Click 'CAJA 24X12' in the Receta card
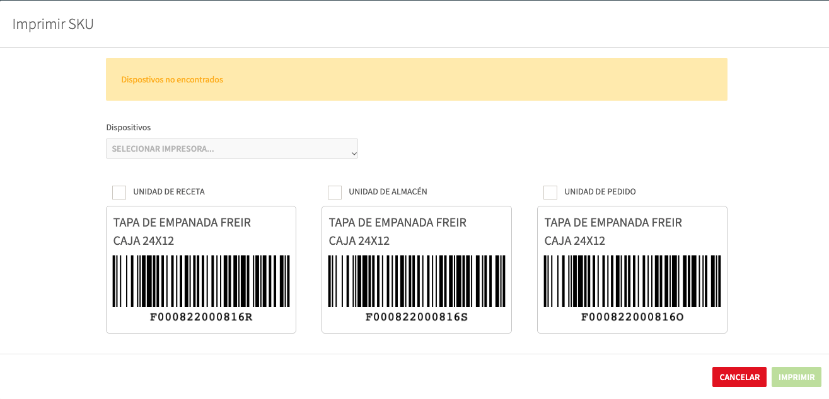829x399 pixels. click(144, 240)
